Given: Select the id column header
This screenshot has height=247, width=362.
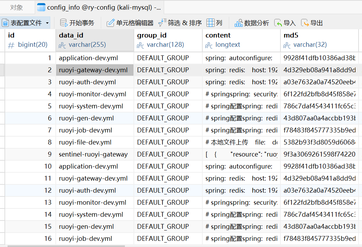Looking at the screenshot, I should (x=30, y=40).
